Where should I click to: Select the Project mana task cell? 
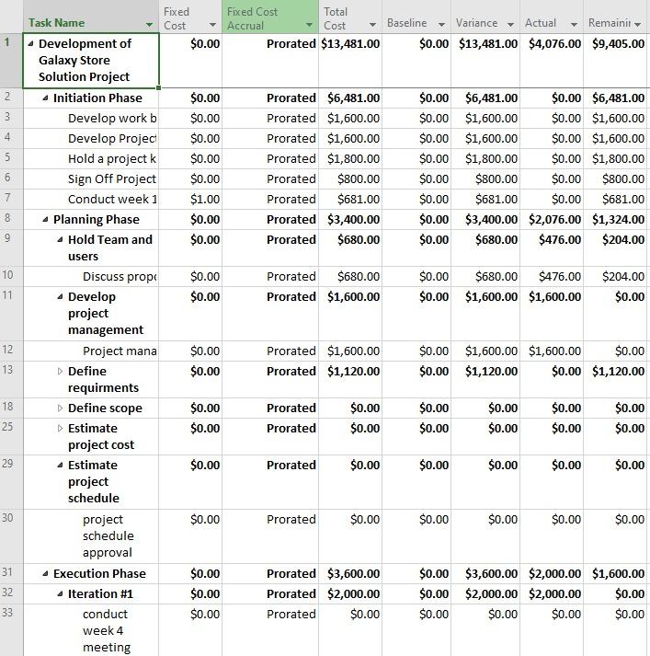91,351
